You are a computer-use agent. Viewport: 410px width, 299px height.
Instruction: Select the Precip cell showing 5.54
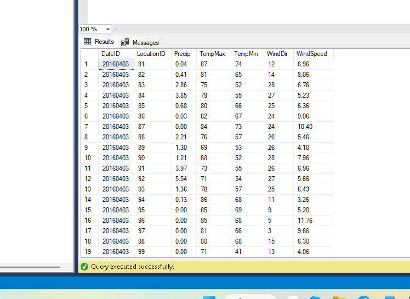[181, 179]
